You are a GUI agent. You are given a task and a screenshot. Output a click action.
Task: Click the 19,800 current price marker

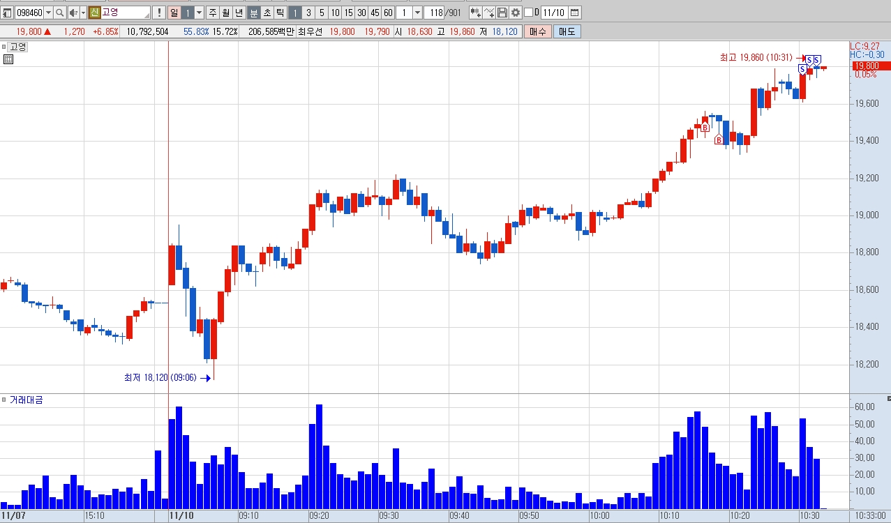tap(870, 66)
